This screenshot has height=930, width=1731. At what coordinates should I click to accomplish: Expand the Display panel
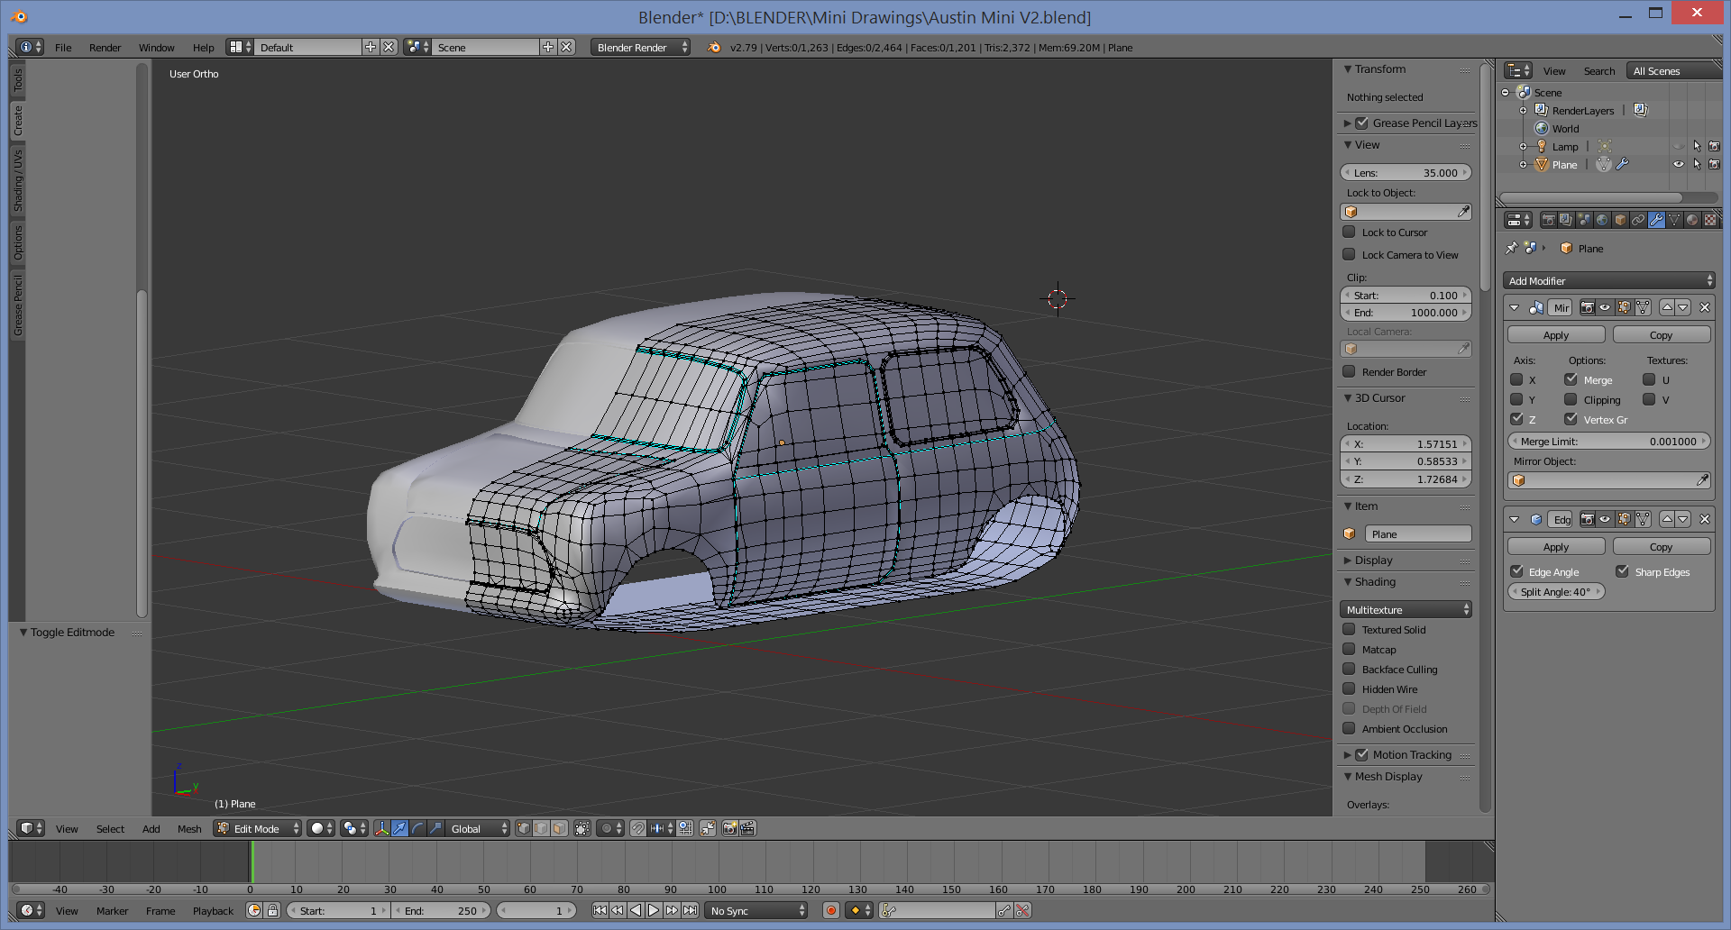click(1373, 561)
